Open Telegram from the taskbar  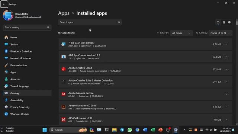click(122, 130)
